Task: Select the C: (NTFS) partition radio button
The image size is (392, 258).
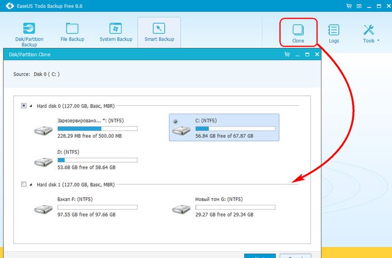Action: point(176,121)
